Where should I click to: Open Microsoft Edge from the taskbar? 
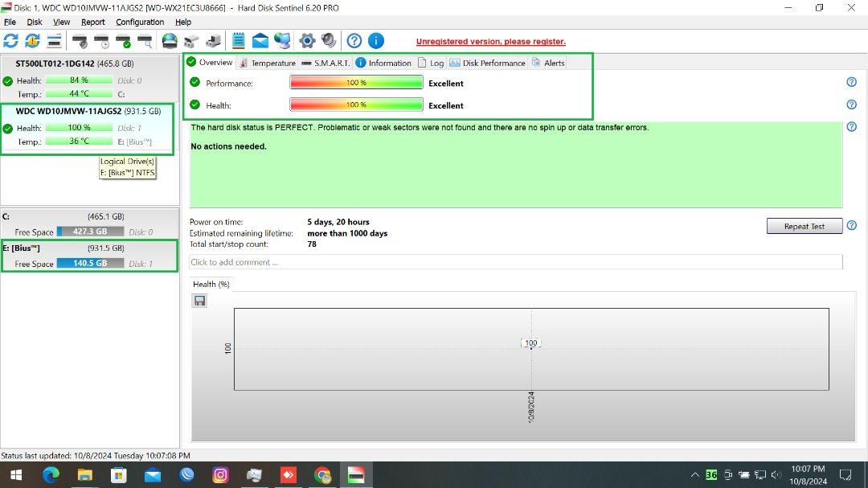coord(51,474)
